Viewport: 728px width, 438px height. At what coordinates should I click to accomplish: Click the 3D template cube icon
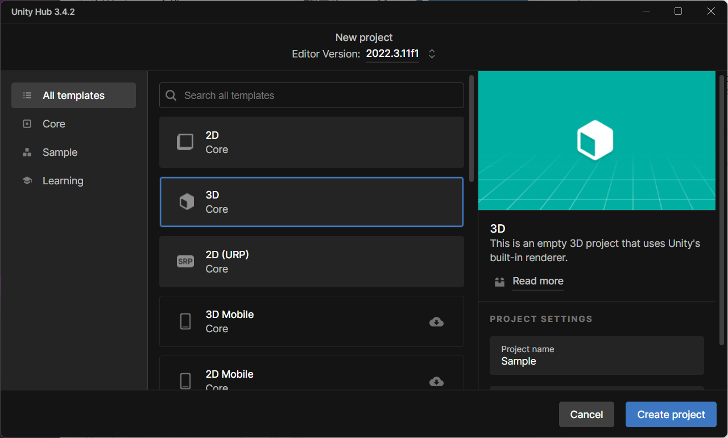pos(185,201)
